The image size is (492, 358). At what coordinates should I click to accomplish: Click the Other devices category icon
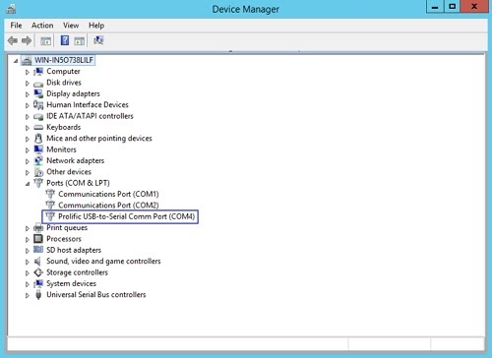[38, 172]
